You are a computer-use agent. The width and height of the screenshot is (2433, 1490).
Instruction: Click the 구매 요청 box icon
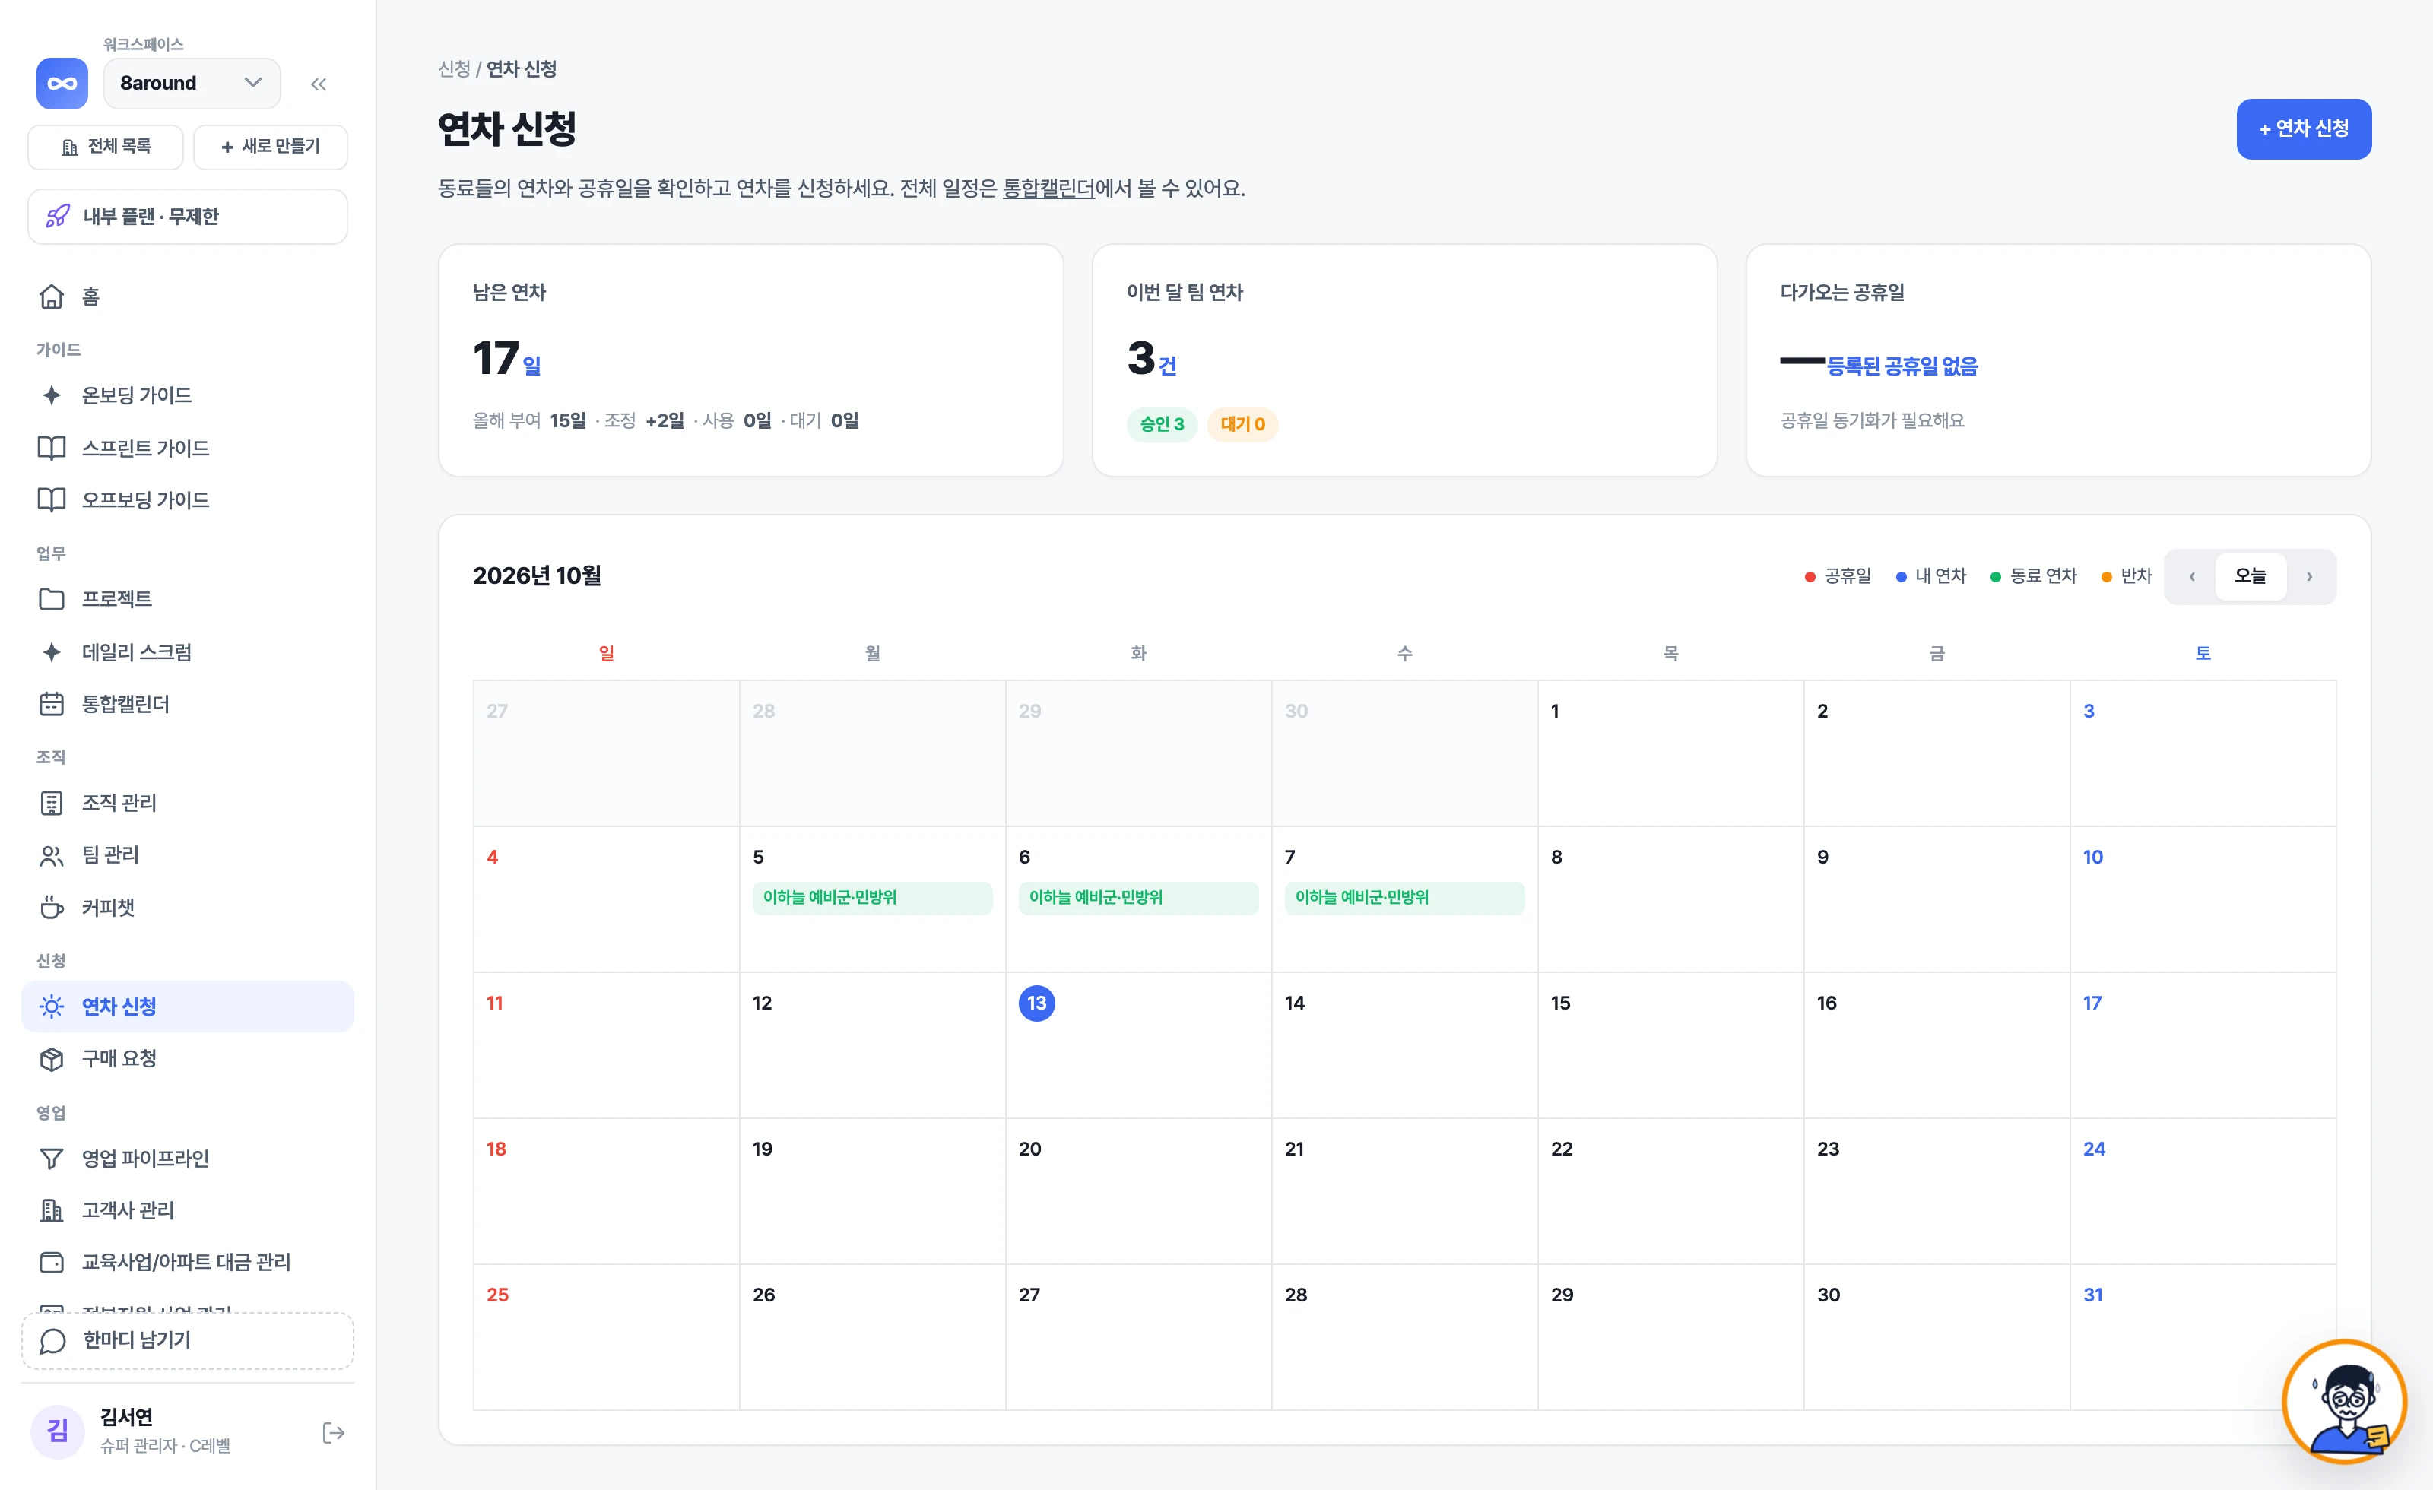click(52, 1058)
